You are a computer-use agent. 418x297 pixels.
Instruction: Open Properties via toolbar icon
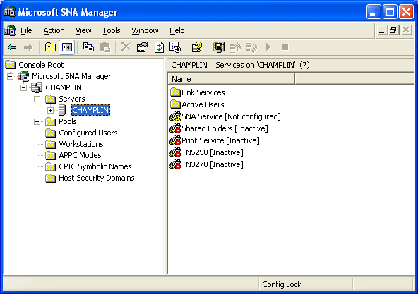[143, 48]
